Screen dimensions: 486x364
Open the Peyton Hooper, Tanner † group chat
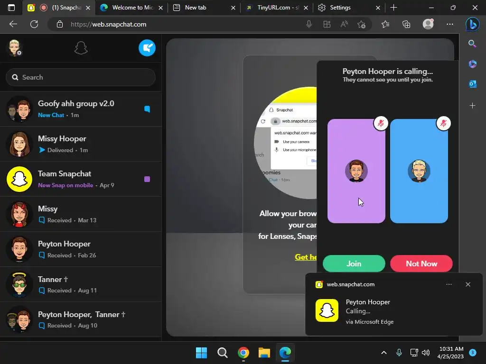(81, 319)
